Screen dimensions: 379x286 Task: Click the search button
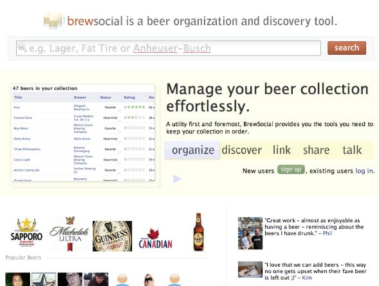click(347, 48)
